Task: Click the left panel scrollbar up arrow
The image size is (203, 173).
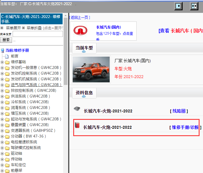Action: [65, 16]
